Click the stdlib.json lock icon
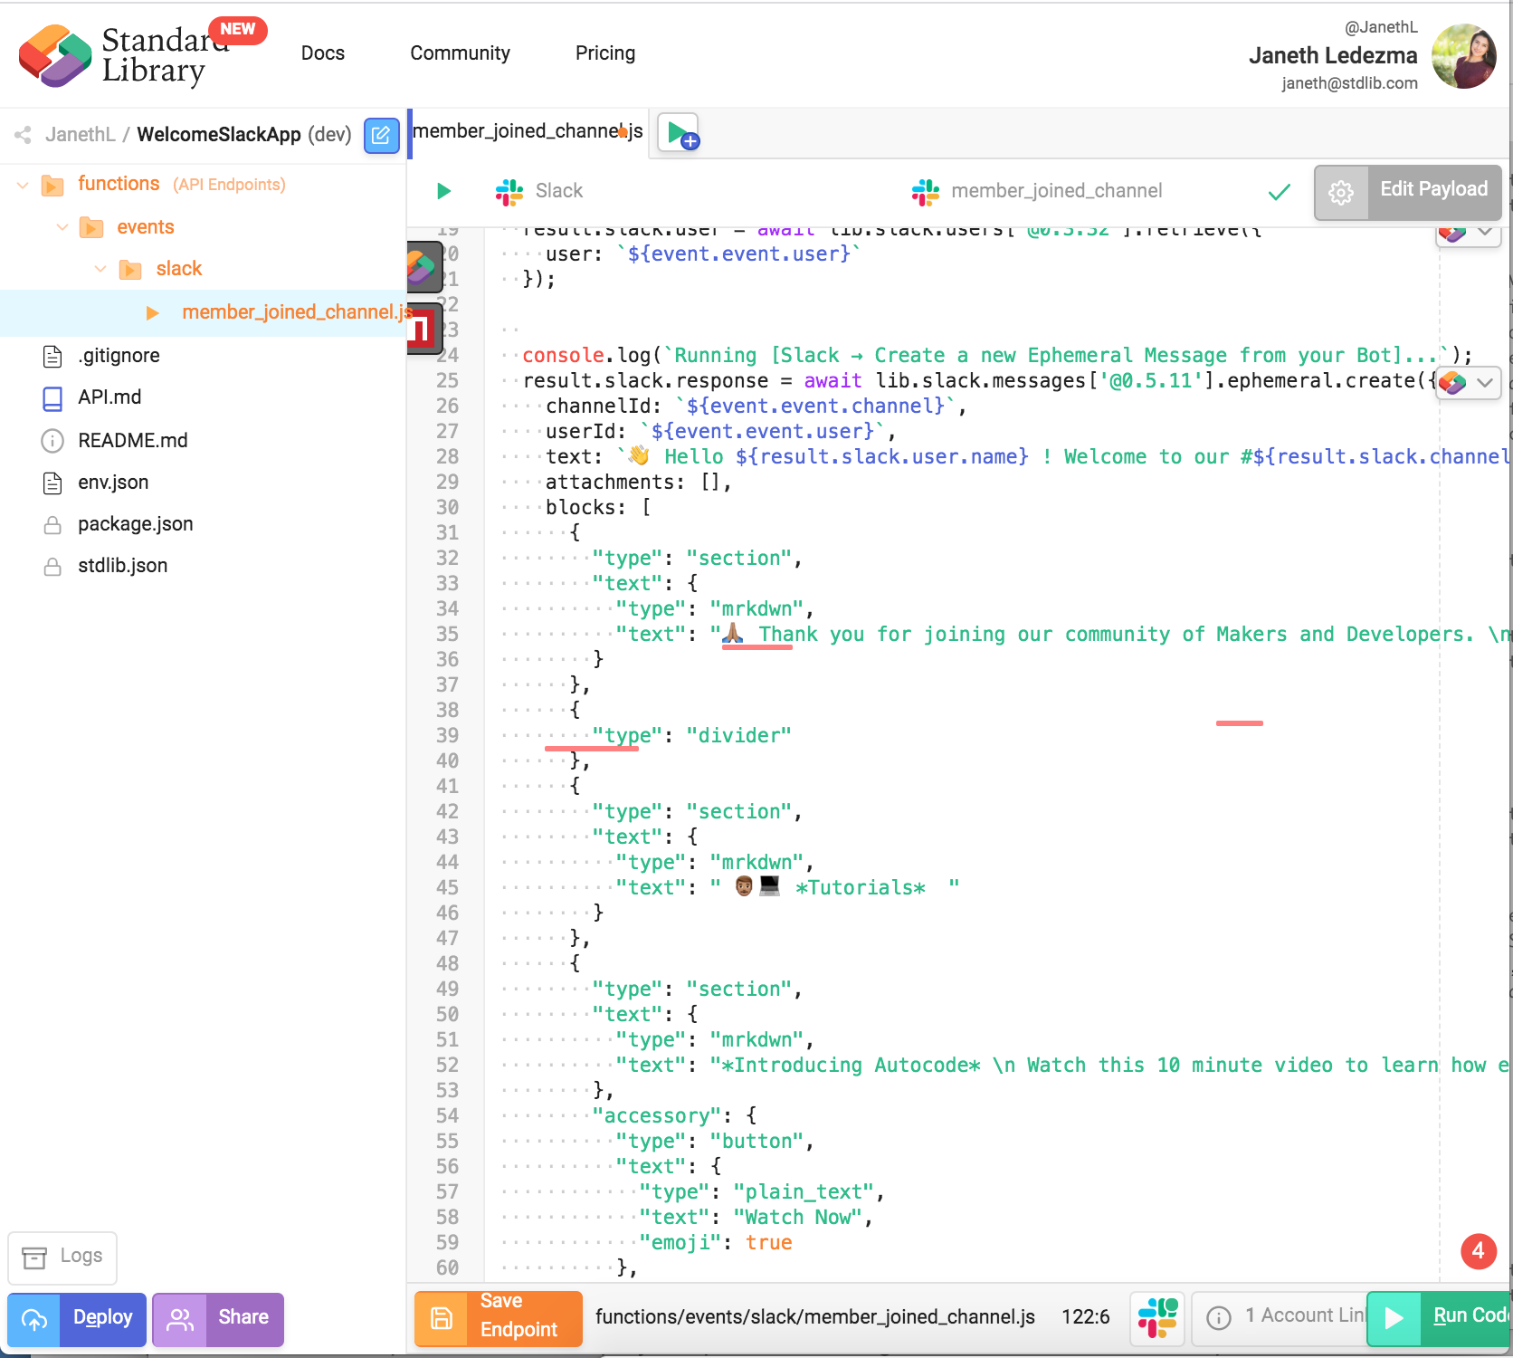The height and width of the screenshot is (1358, 1513). [x=52, y=567]
